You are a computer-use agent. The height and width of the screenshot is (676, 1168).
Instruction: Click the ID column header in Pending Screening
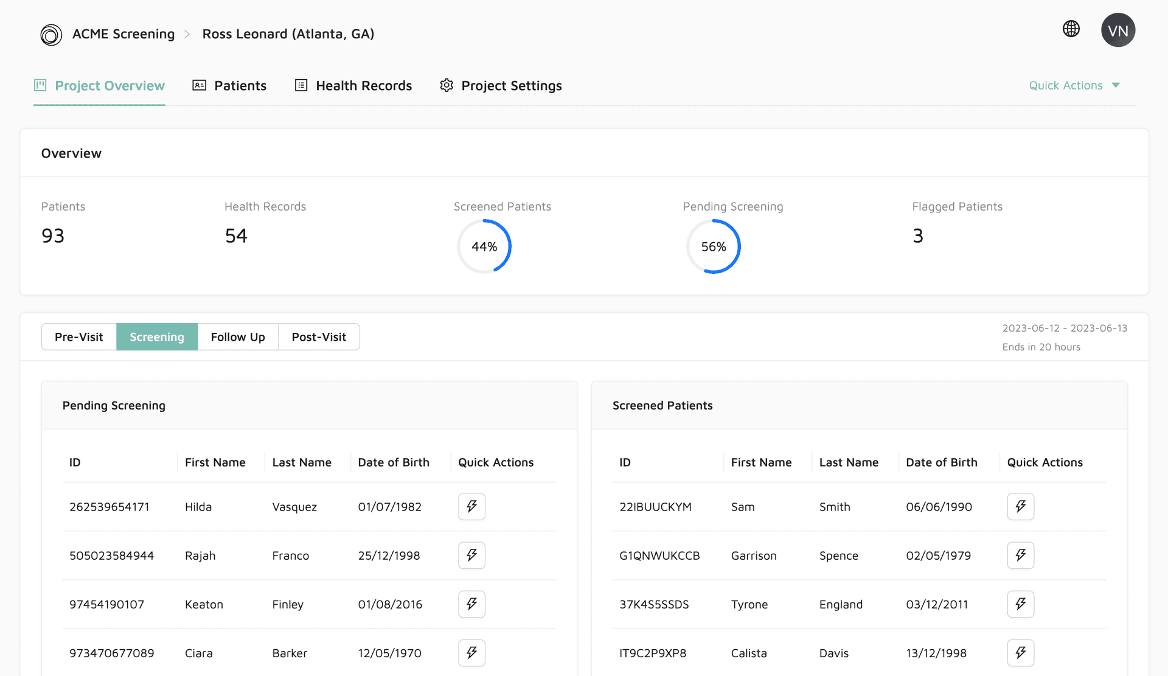75,462
